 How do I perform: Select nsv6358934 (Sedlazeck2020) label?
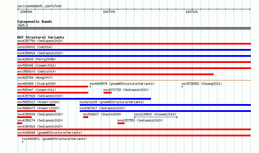click(x=40, y=114)
